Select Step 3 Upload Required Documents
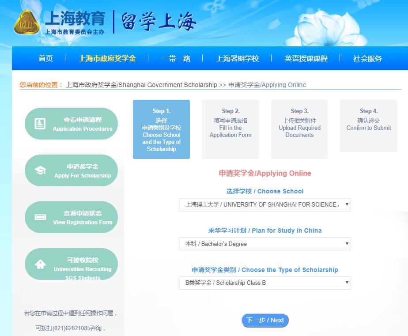The height and width of the screenshot is (336, 408). [x=299, y=129]
